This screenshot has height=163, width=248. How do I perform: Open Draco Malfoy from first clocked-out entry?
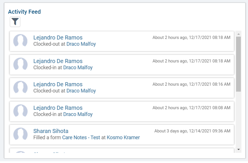click(x=81, y=44)
